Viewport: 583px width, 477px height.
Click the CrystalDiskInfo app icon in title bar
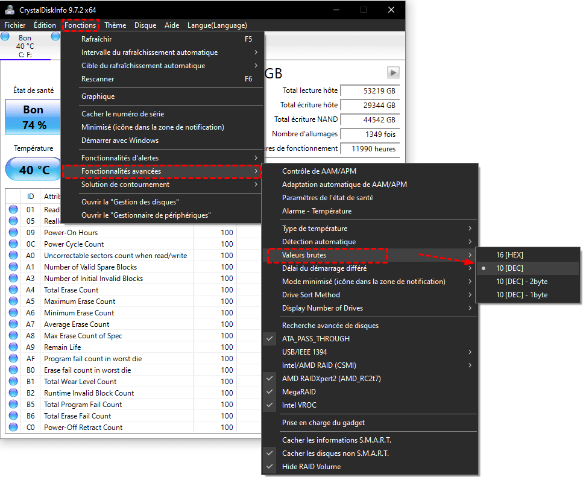click(10, 10)
